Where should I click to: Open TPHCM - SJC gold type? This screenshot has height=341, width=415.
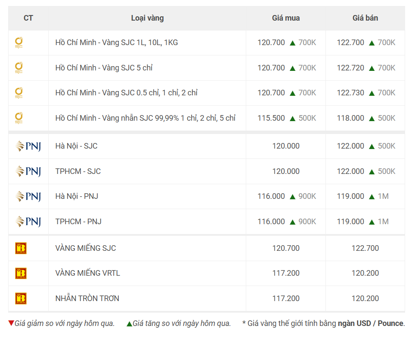click(x=78, y=171)
